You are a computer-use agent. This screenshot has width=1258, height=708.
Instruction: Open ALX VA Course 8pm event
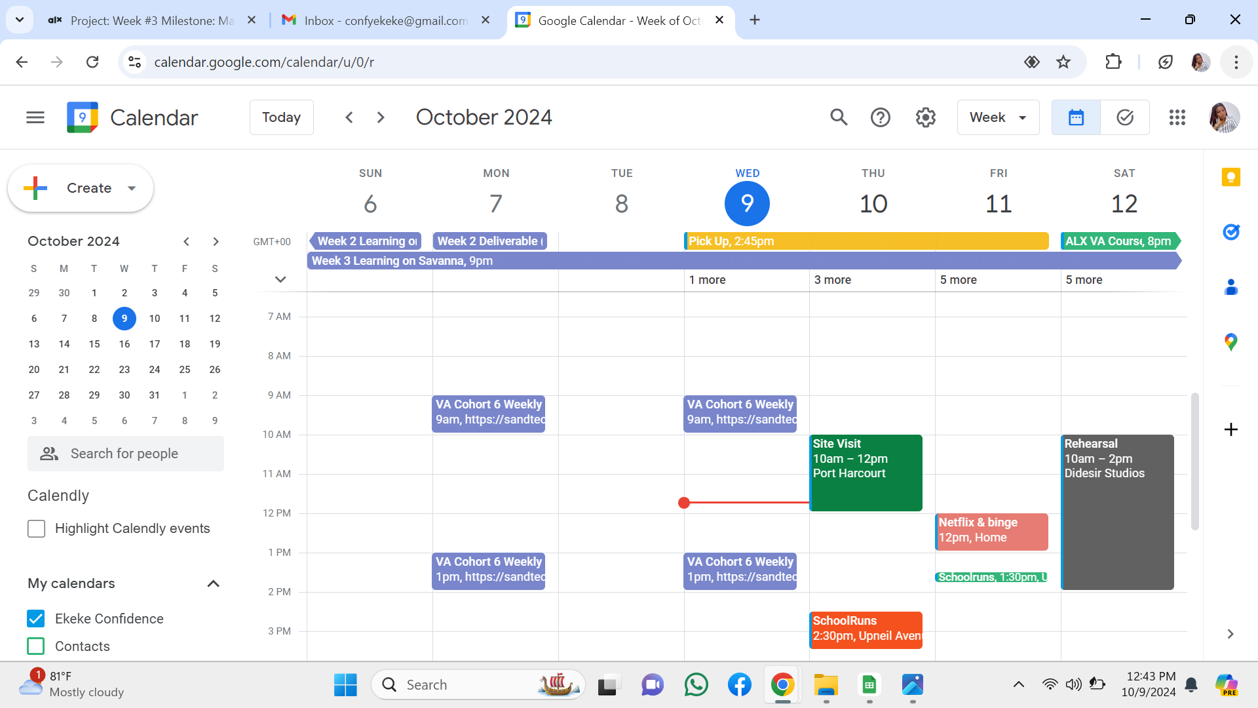(x=1120, y=241)
